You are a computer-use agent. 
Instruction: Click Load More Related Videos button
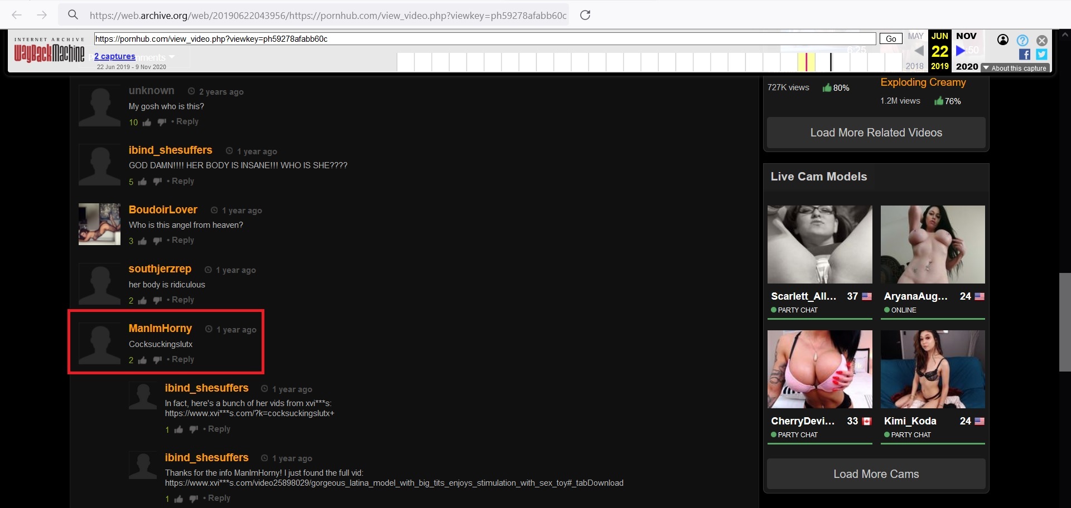point(876,133)
